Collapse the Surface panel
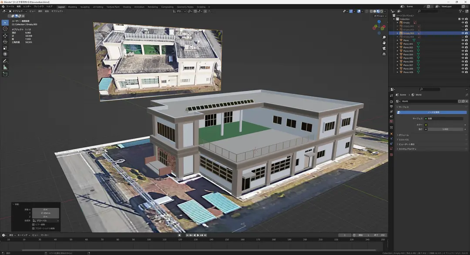 click(403, 107)
